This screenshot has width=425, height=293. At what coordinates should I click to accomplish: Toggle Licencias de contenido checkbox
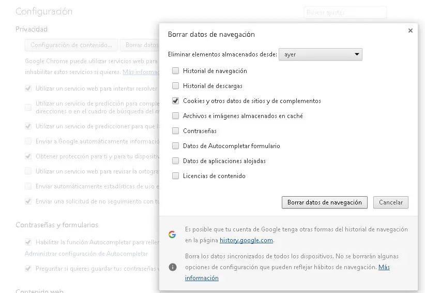176,176
